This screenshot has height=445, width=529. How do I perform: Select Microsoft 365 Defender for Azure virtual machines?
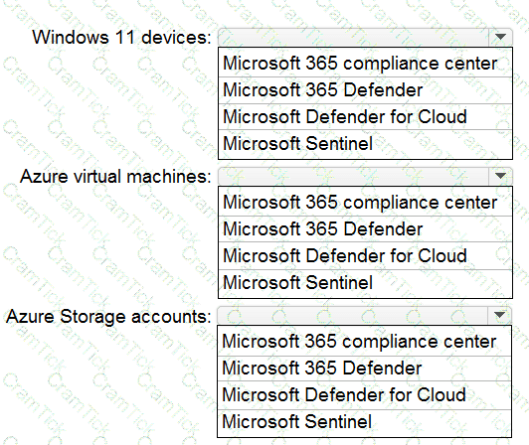pos(365,229)
